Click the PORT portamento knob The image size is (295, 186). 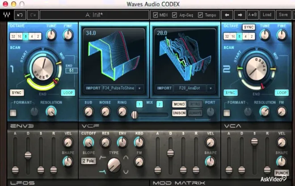click(211, 112)
